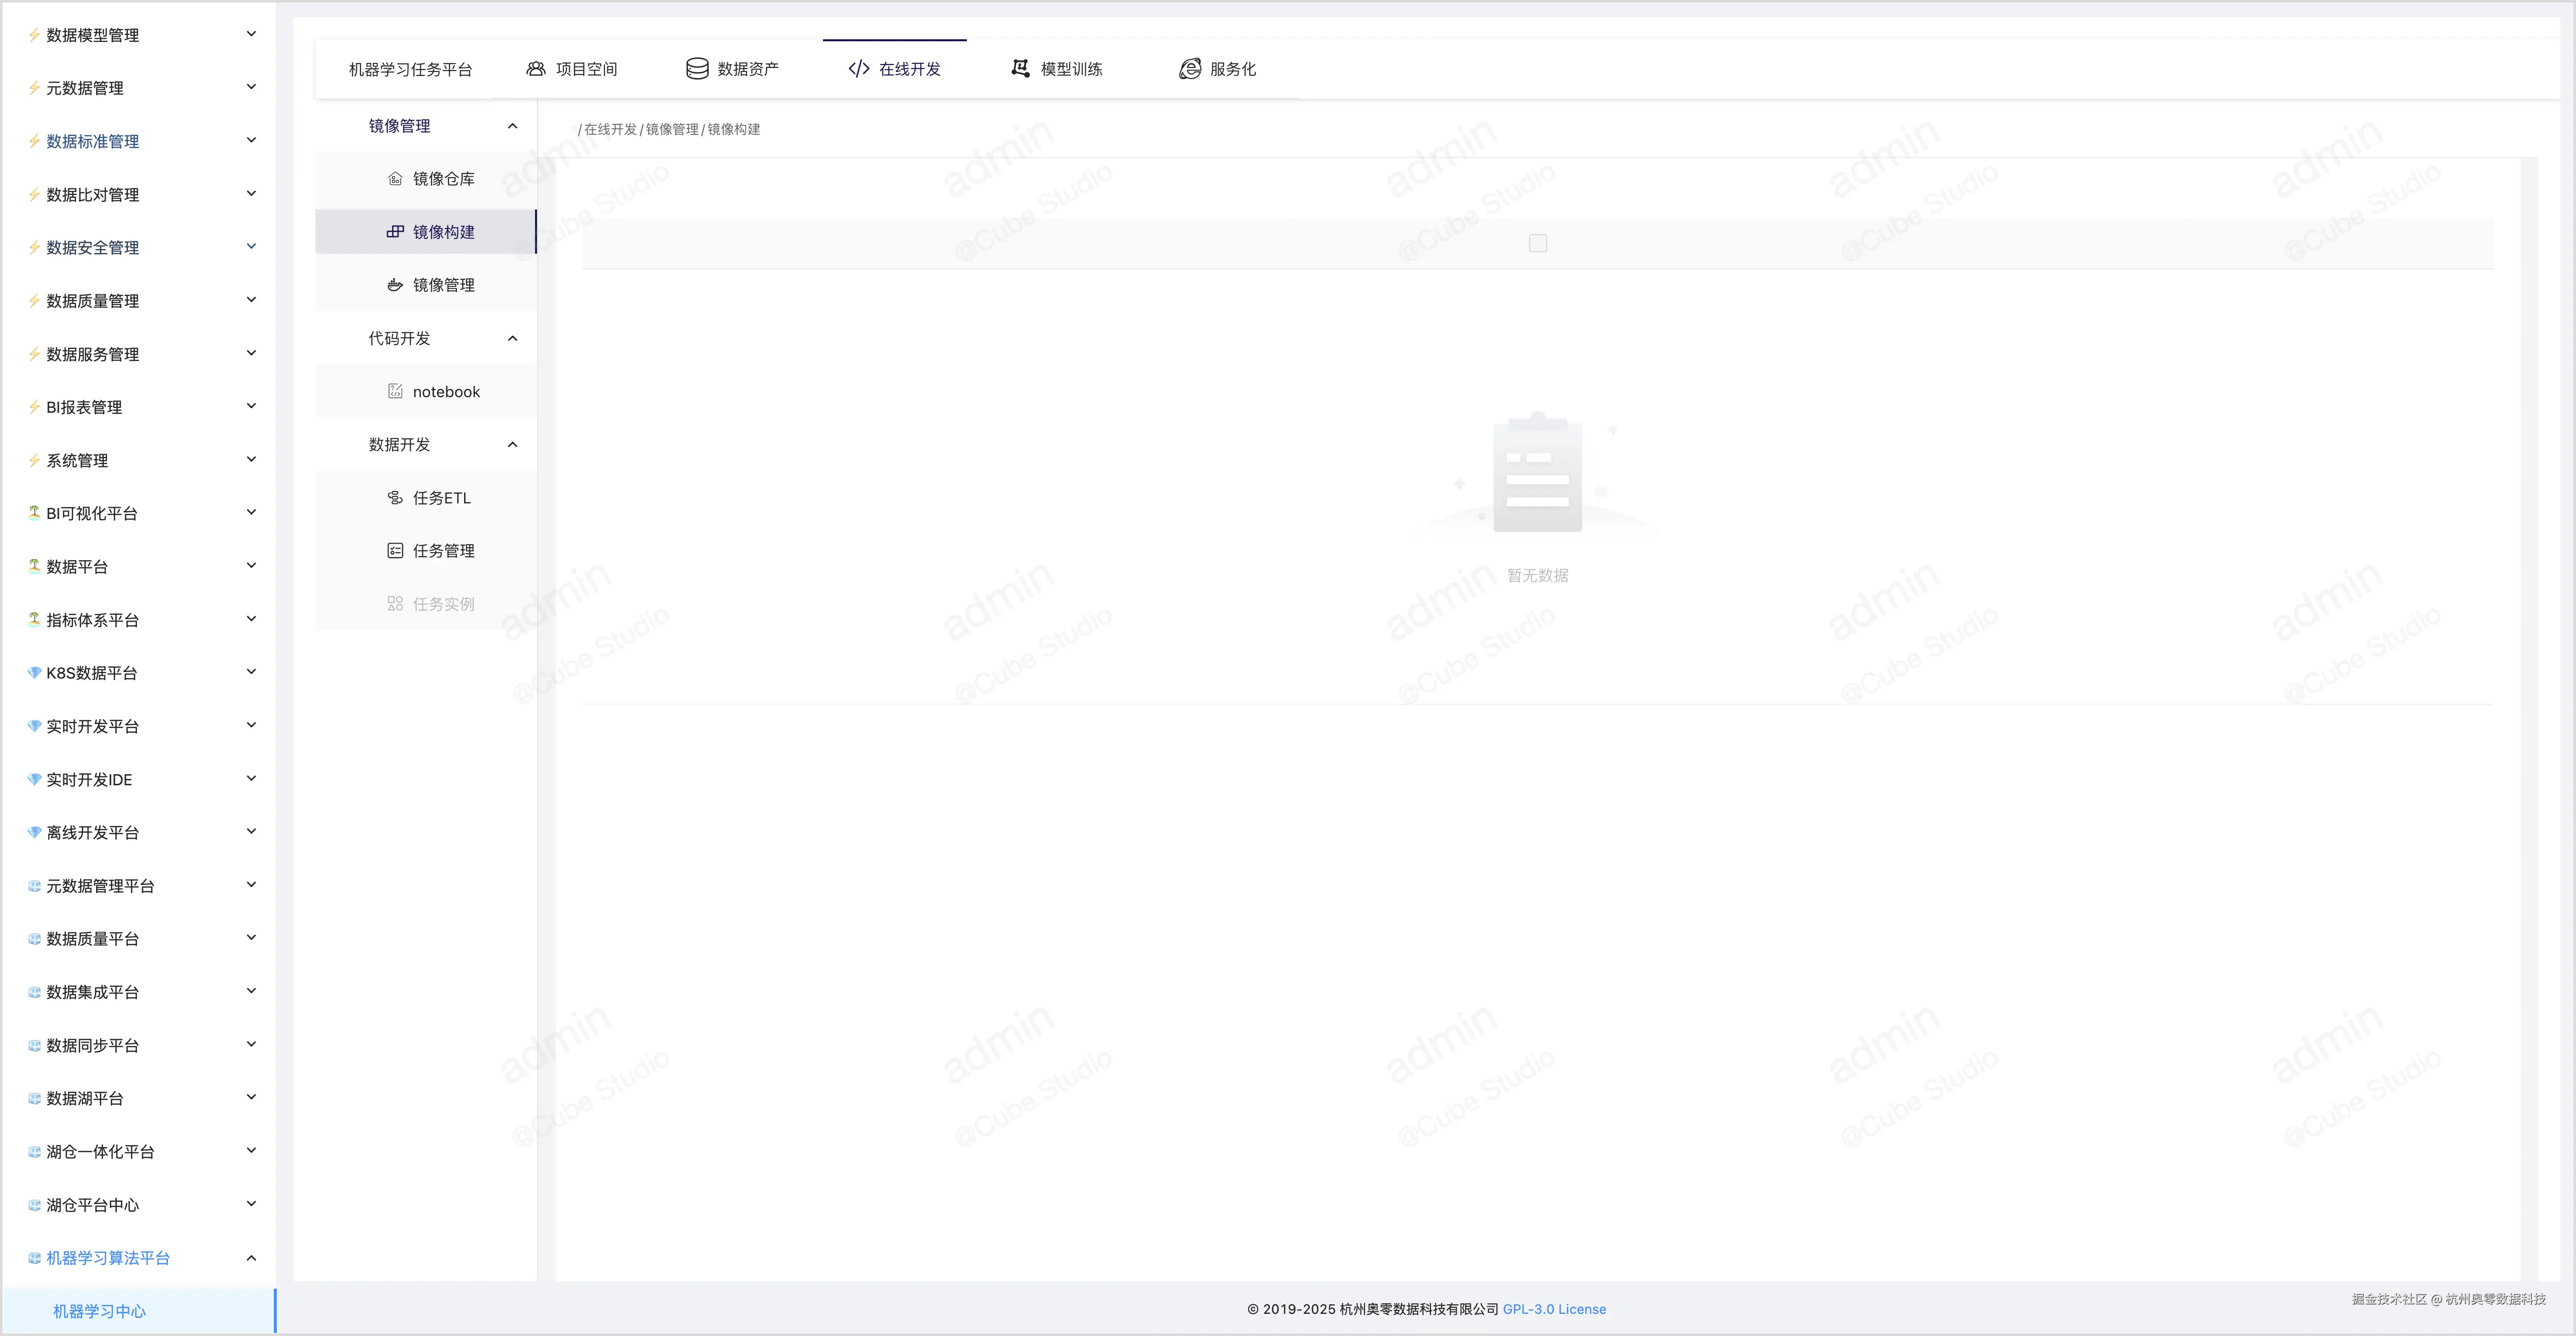Click the 镜像管理 docker icon
2576x1336 pixels.
[395, 285]
